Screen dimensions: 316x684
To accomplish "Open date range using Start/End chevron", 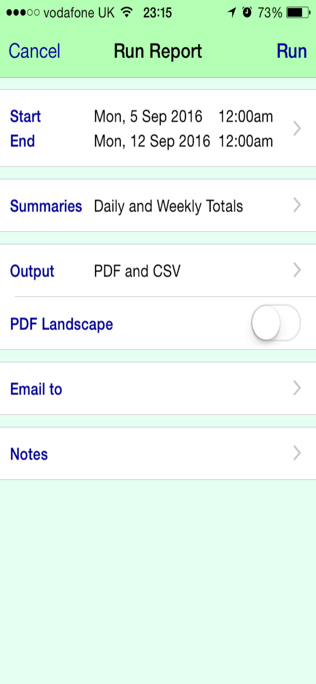I will coord(297,129).
